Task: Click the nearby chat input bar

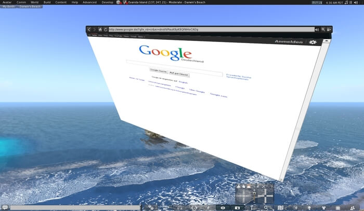Action: pos(75,207)
